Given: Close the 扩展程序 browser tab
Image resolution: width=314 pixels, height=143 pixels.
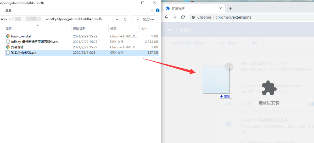Looking at the screenshot, I should point(221,8).
